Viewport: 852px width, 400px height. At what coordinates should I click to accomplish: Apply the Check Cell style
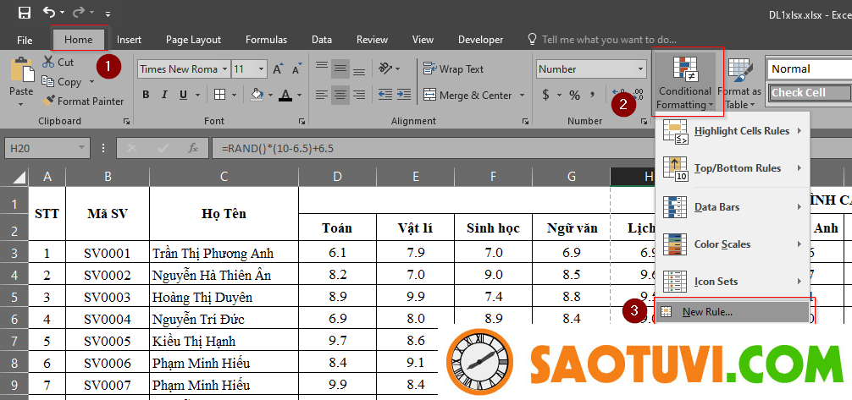pos(809,93)
